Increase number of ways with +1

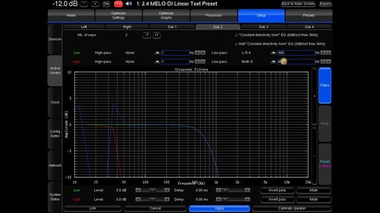point(157,35)
